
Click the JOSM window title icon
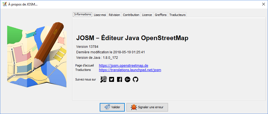point(5,4)
